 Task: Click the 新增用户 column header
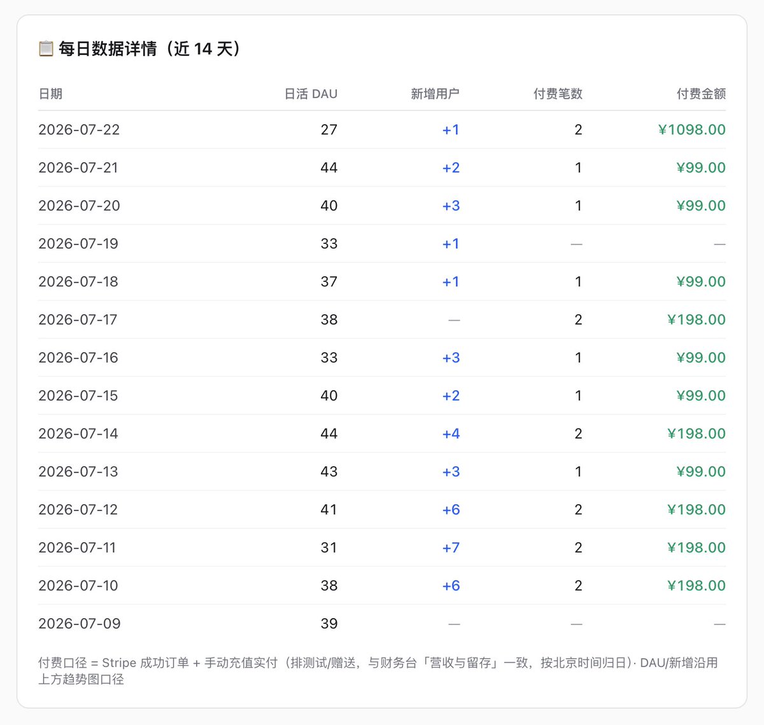click(435, 94)
